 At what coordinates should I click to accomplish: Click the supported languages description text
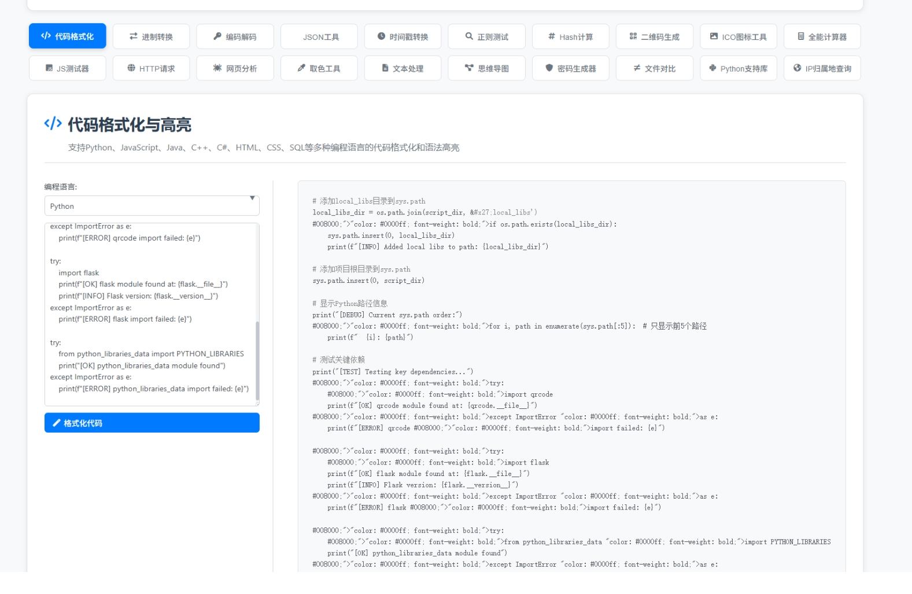pos(264,147)
